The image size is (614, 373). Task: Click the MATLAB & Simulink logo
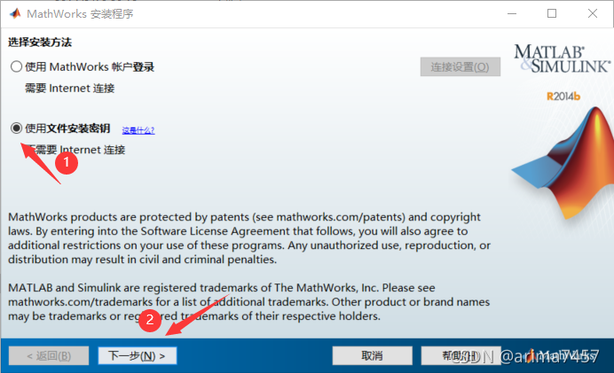pos(562,56)
